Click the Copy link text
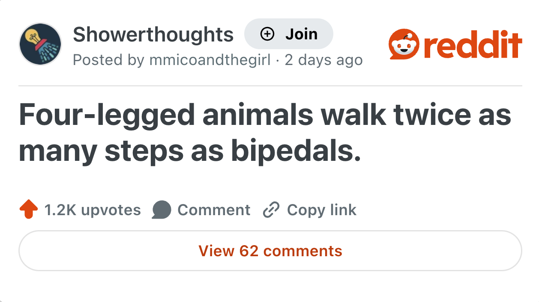The width and height of the screenshot is (539, 302). [321, 210]
